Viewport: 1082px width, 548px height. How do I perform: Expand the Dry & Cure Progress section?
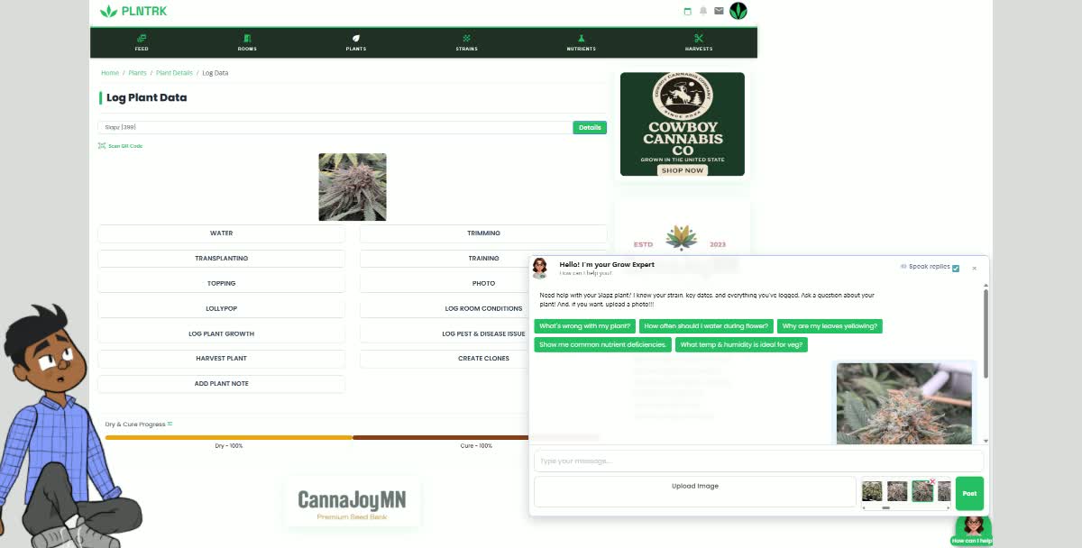click(x=170, y=424)
